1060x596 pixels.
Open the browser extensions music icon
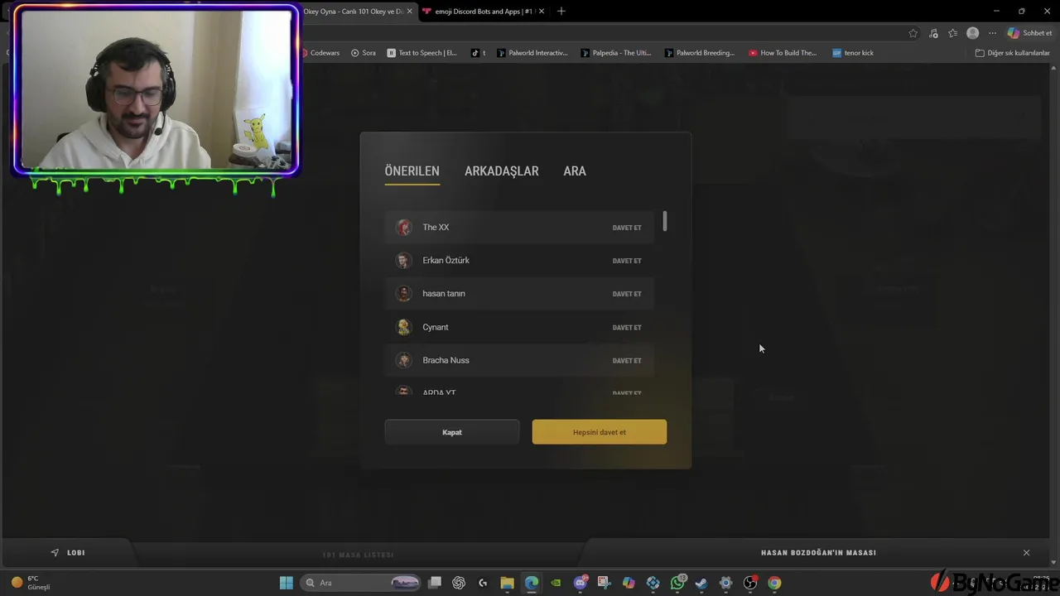pos(933,33)
